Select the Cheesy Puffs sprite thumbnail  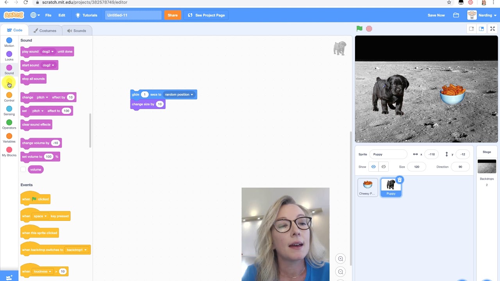(368, 187)
